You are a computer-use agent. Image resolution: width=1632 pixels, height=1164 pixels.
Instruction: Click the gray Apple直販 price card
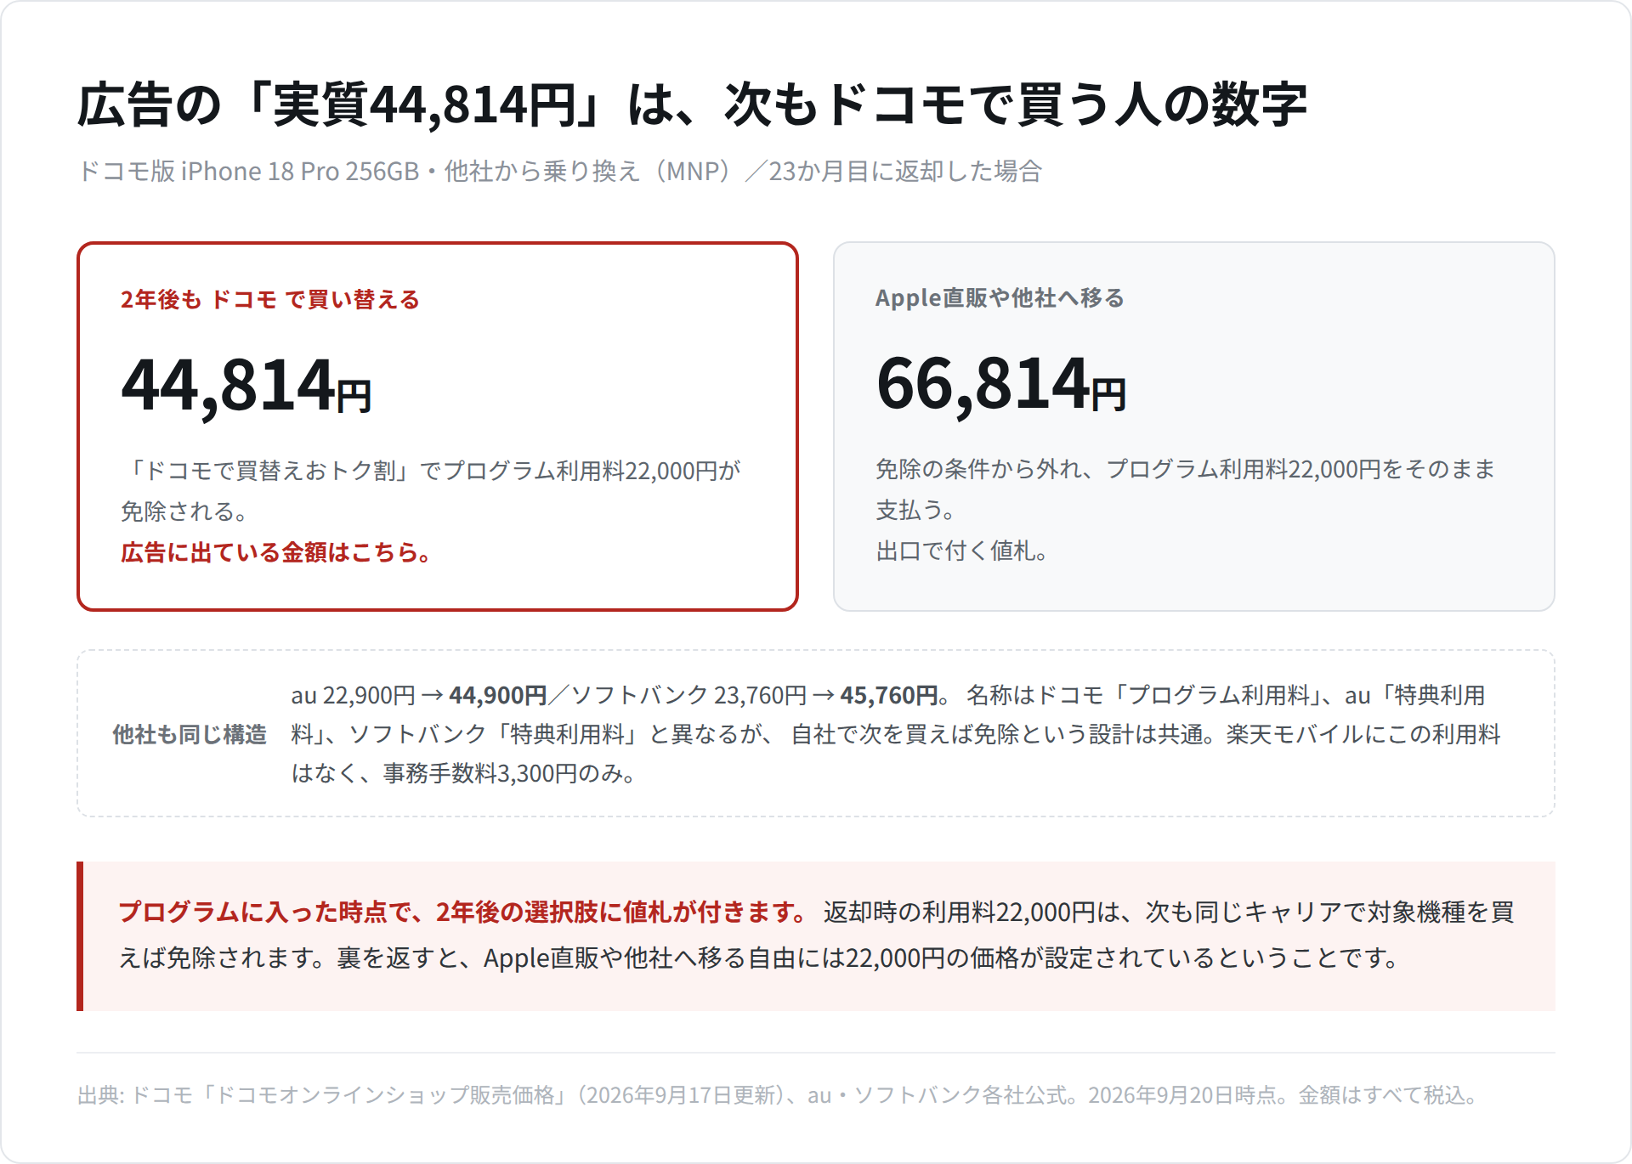(1194, 427)
